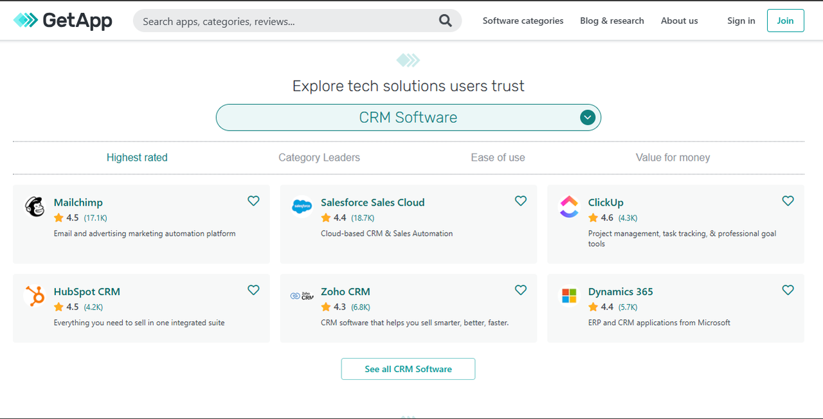Image resolution: width=823 pixels, height=419 pixels.
Task: Click the star icon next to Mailchimp's rating
Action: [59, 218]
